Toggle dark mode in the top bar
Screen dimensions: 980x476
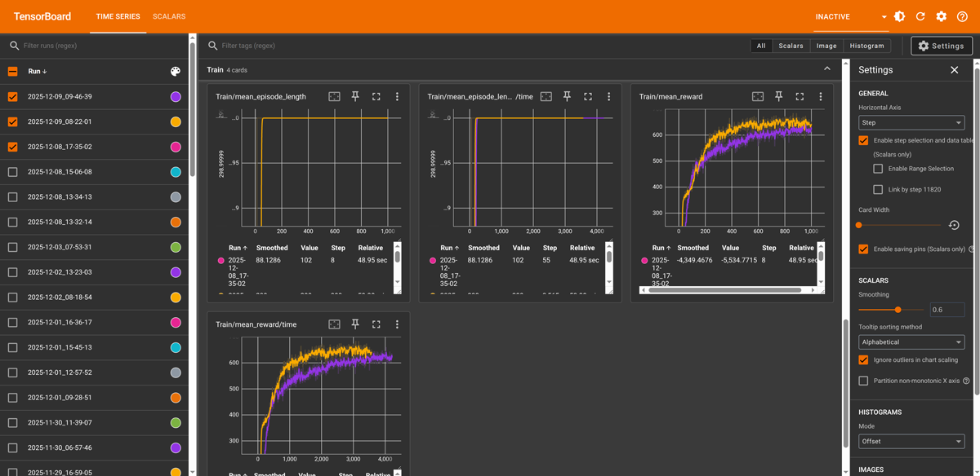[899, 16]
